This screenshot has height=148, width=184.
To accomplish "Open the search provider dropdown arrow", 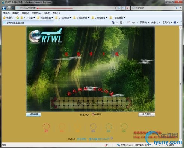I will coord(181,8).
